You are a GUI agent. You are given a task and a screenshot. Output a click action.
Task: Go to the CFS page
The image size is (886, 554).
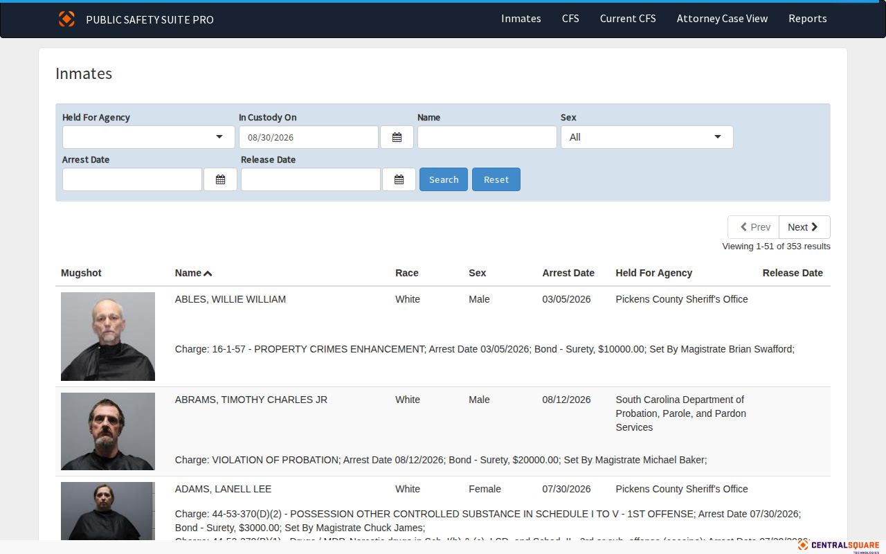tap(570, 19)
